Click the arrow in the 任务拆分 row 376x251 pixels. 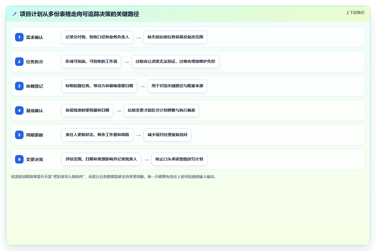127,62
